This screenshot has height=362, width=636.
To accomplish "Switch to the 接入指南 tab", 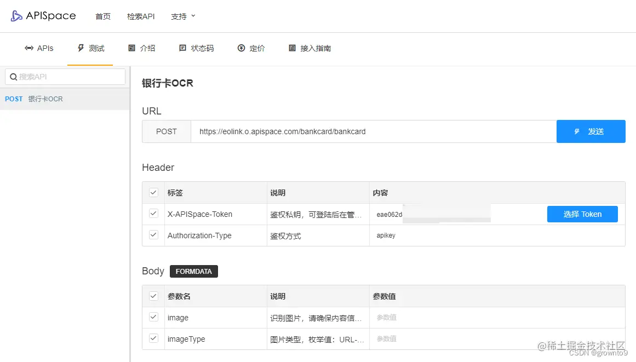I will pyautogui.click(x=310, y=48).
